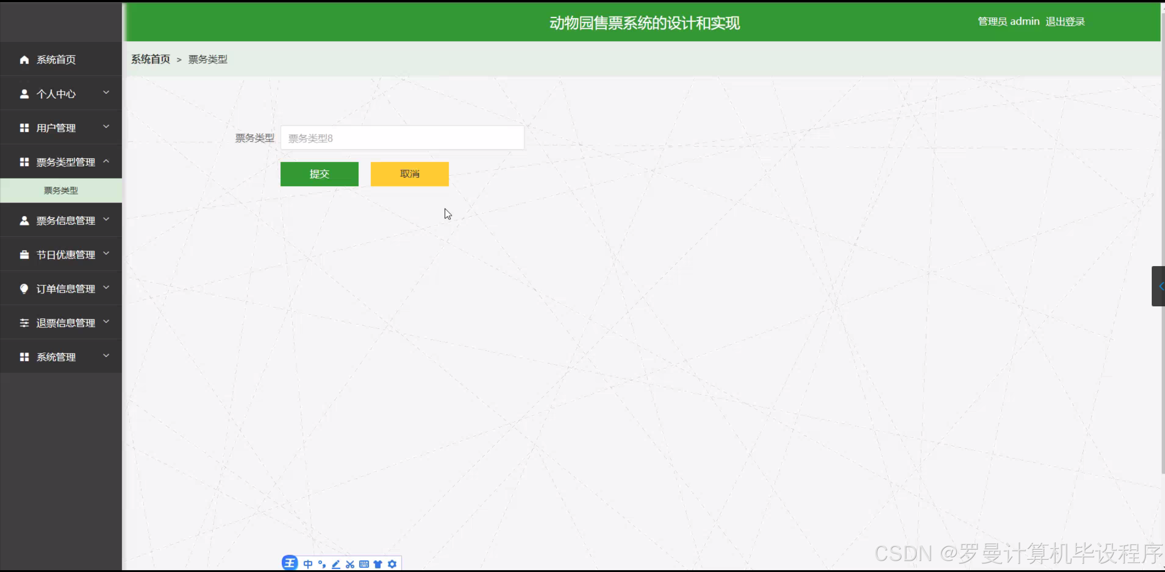Open the 用户管理 sidebar menu label
Image resolution: width=1165 pixels, height=572 pixels.
[x=56, y=128]
